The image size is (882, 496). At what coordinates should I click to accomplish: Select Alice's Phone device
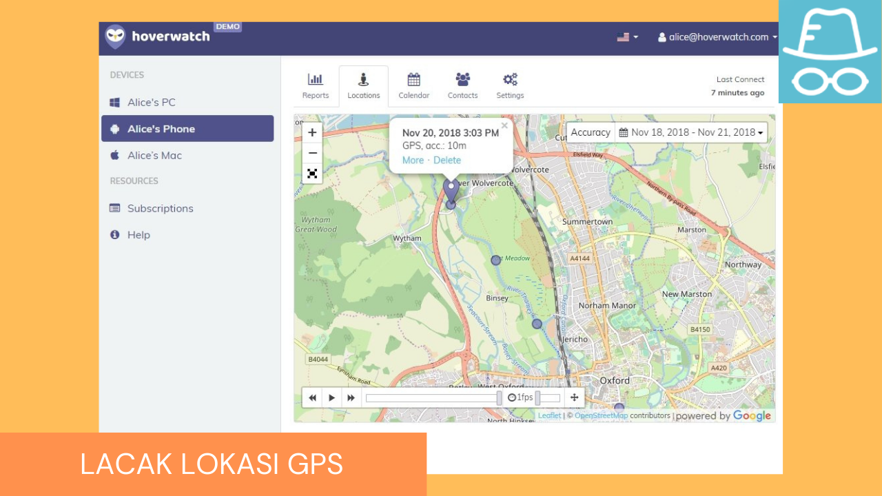tap(187, 129)
